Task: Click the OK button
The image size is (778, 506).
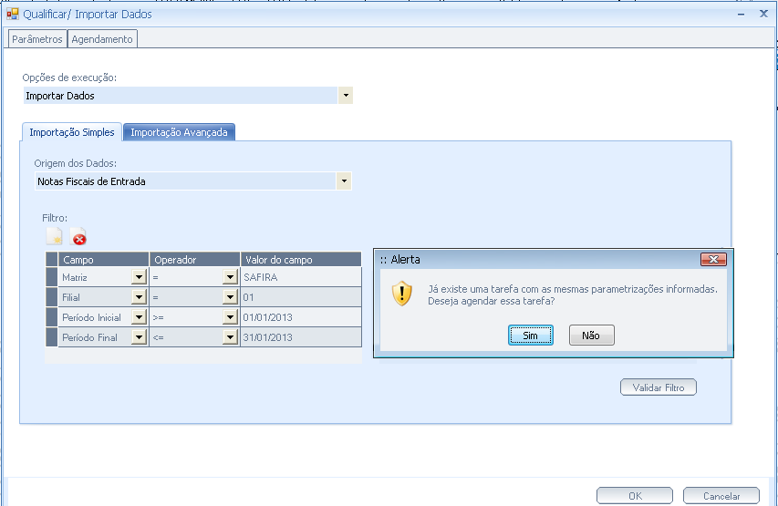Action: coord(635,496)
